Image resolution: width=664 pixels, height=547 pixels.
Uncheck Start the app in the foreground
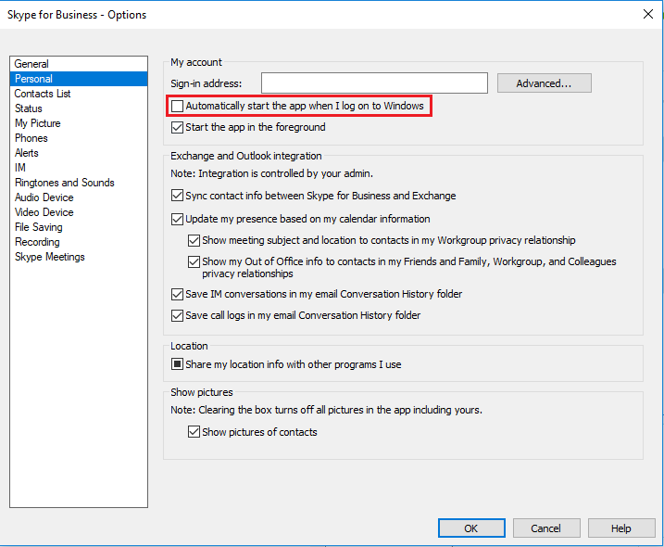pos(178,127)
